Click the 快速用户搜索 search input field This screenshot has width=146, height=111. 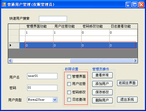pos(53,19)
